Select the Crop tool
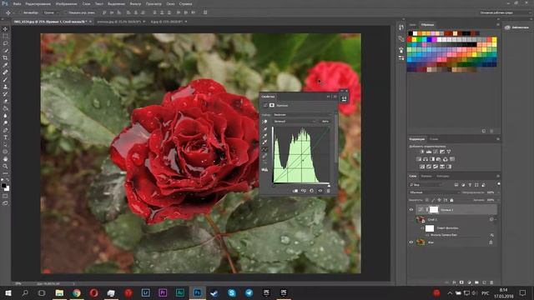534x300 pixels. pos(5,57)
